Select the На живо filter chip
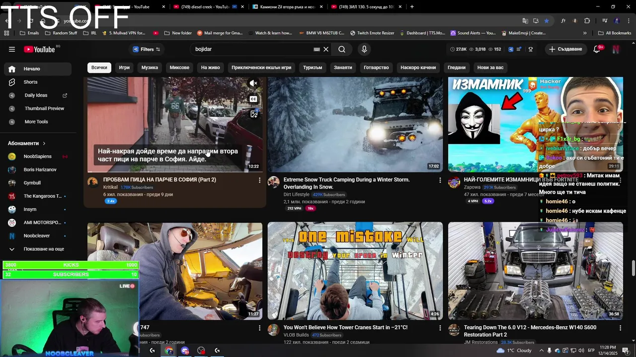This screenshot has width=636, height=357. (210, 67)
